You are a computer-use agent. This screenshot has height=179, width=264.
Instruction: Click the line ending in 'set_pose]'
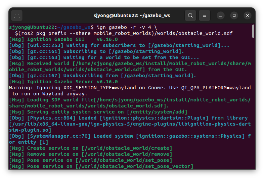pyautogui.click(x=91, y=161)
